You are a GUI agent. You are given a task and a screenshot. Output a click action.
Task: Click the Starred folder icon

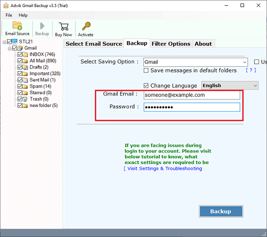[25, 93]
